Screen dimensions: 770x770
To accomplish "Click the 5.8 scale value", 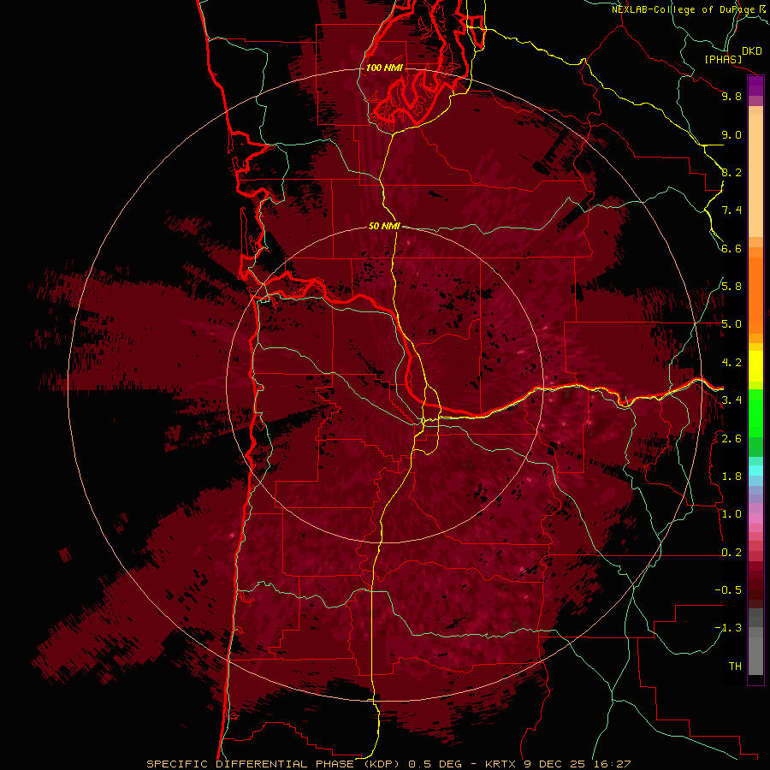I will [x=731, y=287].
